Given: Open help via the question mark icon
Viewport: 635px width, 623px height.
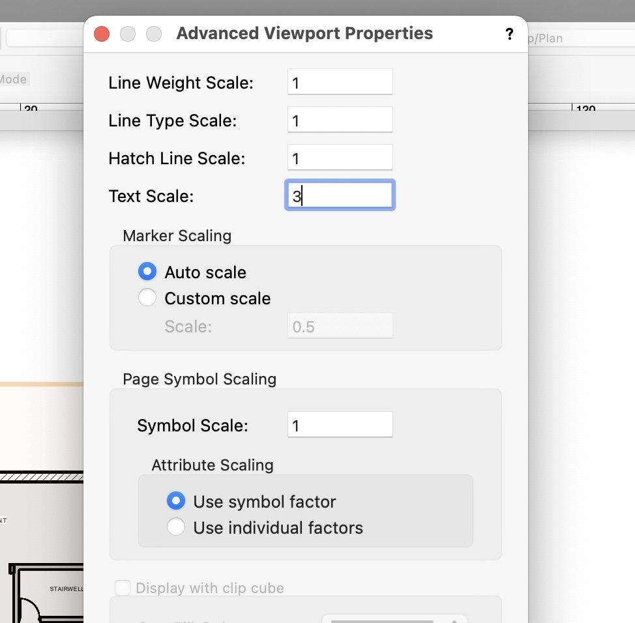Looking at the screenshot, I should click(509, 34).
